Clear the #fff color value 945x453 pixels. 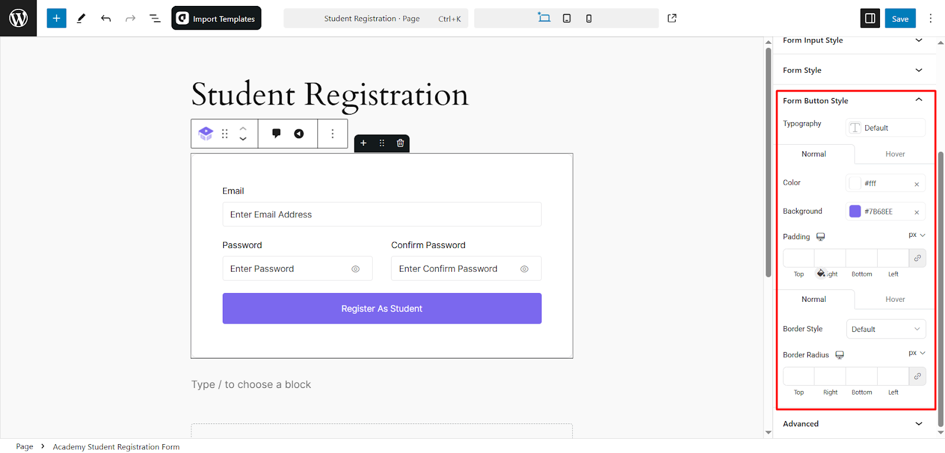917,184
